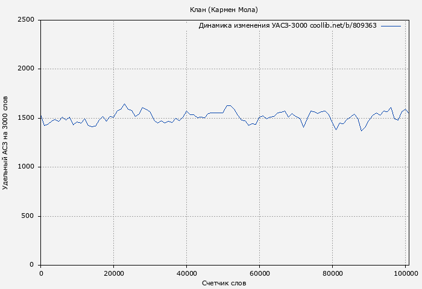Select the 40000 tick label on the horizontal axis
422x289 pixels.
click(186, 273)
